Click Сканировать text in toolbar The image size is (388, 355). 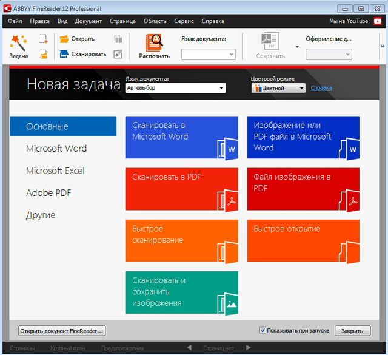click(x=89, y=54)
